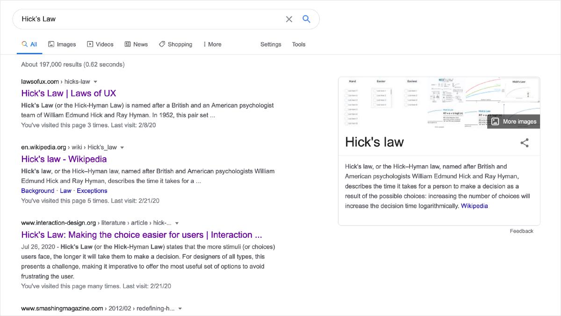Open the More search types menu

pos(212,44)
